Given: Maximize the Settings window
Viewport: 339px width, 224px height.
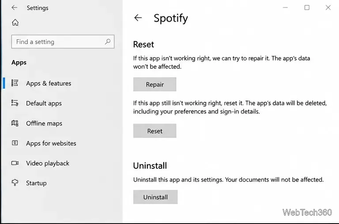Looking at the screenshot, I should point(307,7).
